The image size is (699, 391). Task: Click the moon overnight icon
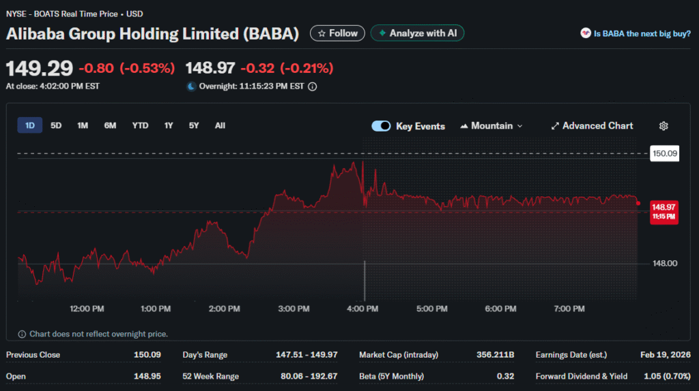pos(192,87)
